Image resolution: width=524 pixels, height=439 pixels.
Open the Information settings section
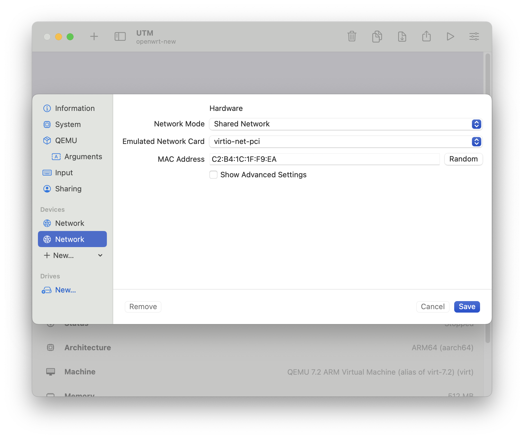75,108
